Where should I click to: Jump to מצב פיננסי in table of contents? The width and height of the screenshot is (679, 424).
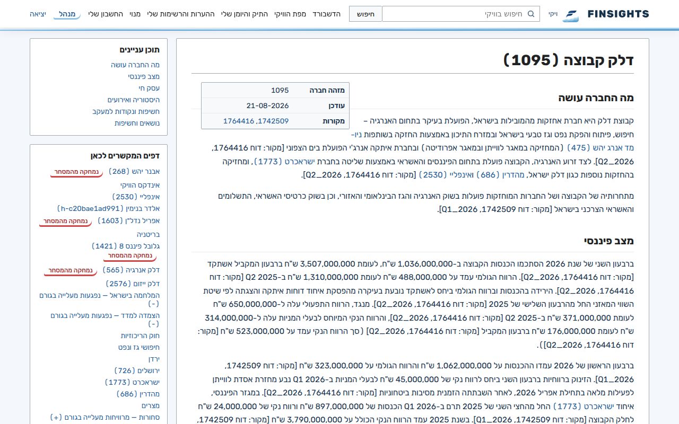tap(144, 76)
